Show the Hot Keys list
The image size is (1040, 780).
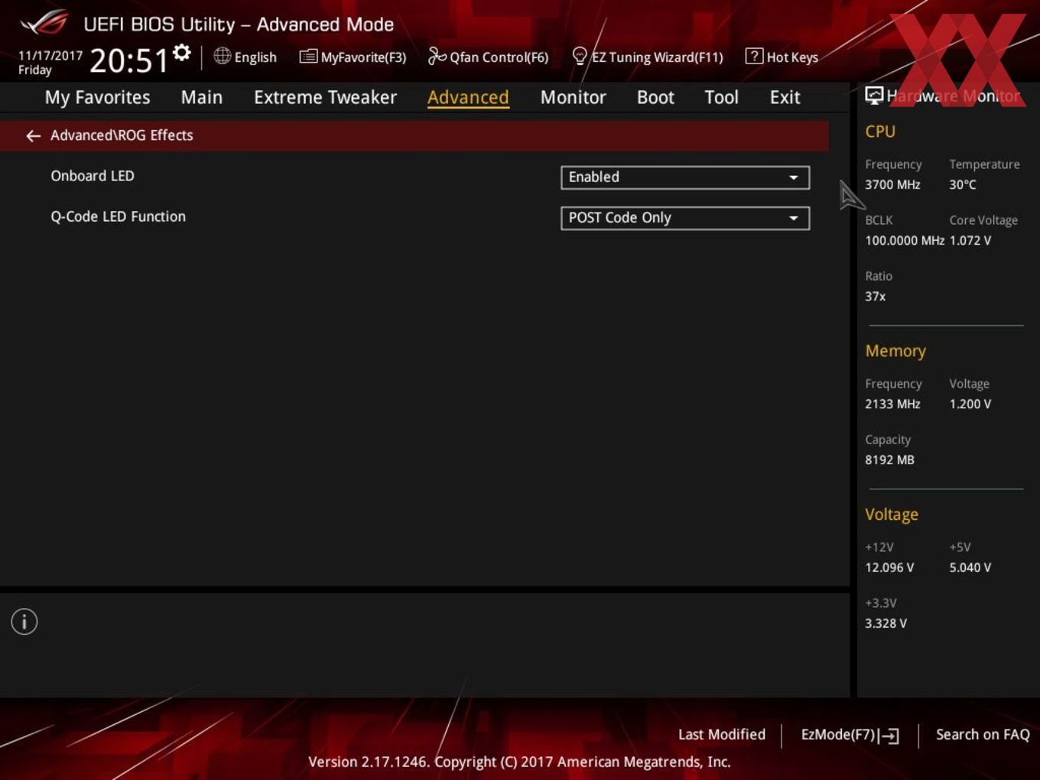[782, 57]
